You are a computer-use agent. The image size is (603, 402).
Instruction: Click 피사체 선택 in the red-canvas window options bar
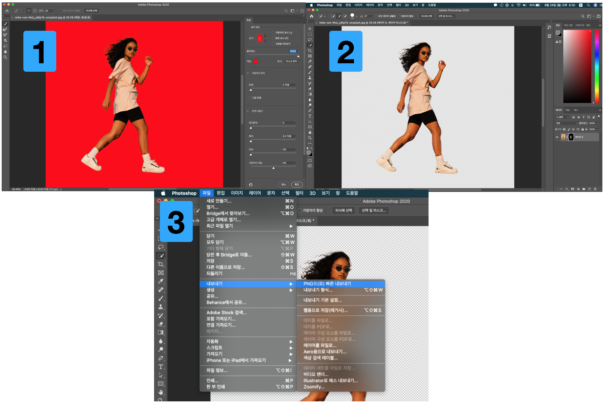point(91,11)
